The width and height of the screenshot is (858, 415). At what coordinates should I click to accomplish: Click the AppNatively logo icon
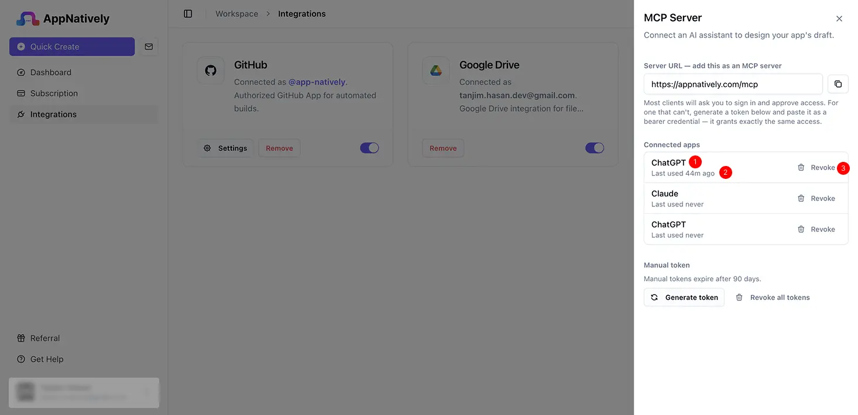tap(28, 19)
